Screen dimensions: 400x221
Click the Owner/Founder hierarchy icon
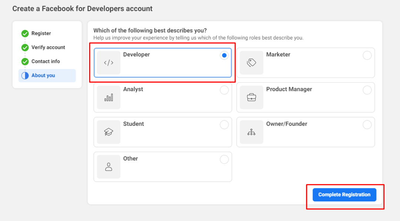click(251, 132)
